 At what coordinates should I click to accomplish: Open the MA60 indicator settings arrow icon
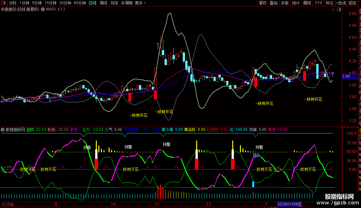pyautogui.click(x=43, y=9)
